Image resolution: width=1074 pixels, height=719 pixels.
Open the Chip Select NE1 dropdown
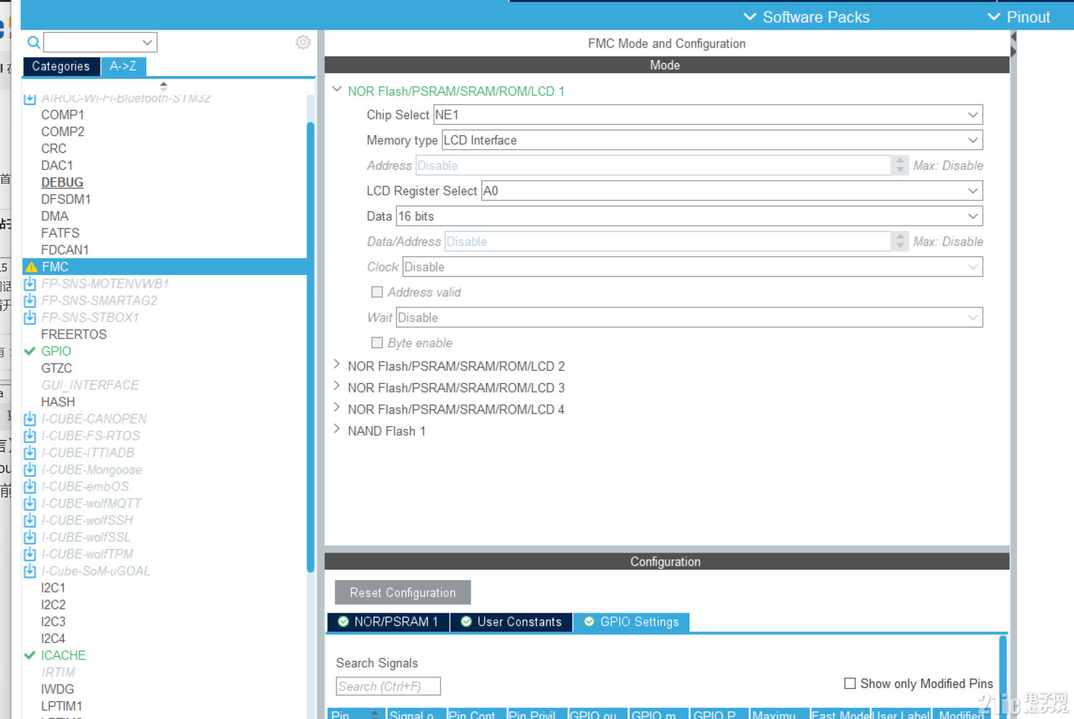coord(708,115)
